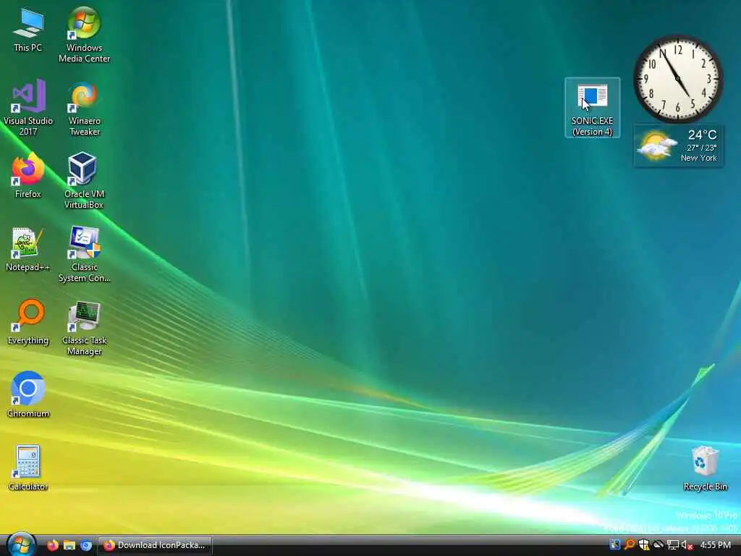Select the Classic Task Manager shortcut
The width and height of the screenshot is (741, 556).
tap(84, 328)
